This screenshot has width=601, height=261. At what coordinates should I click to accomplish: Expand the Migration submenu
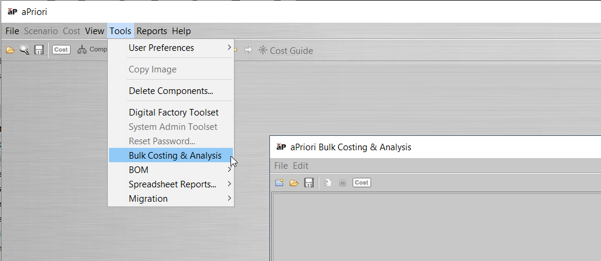point(171,199)
